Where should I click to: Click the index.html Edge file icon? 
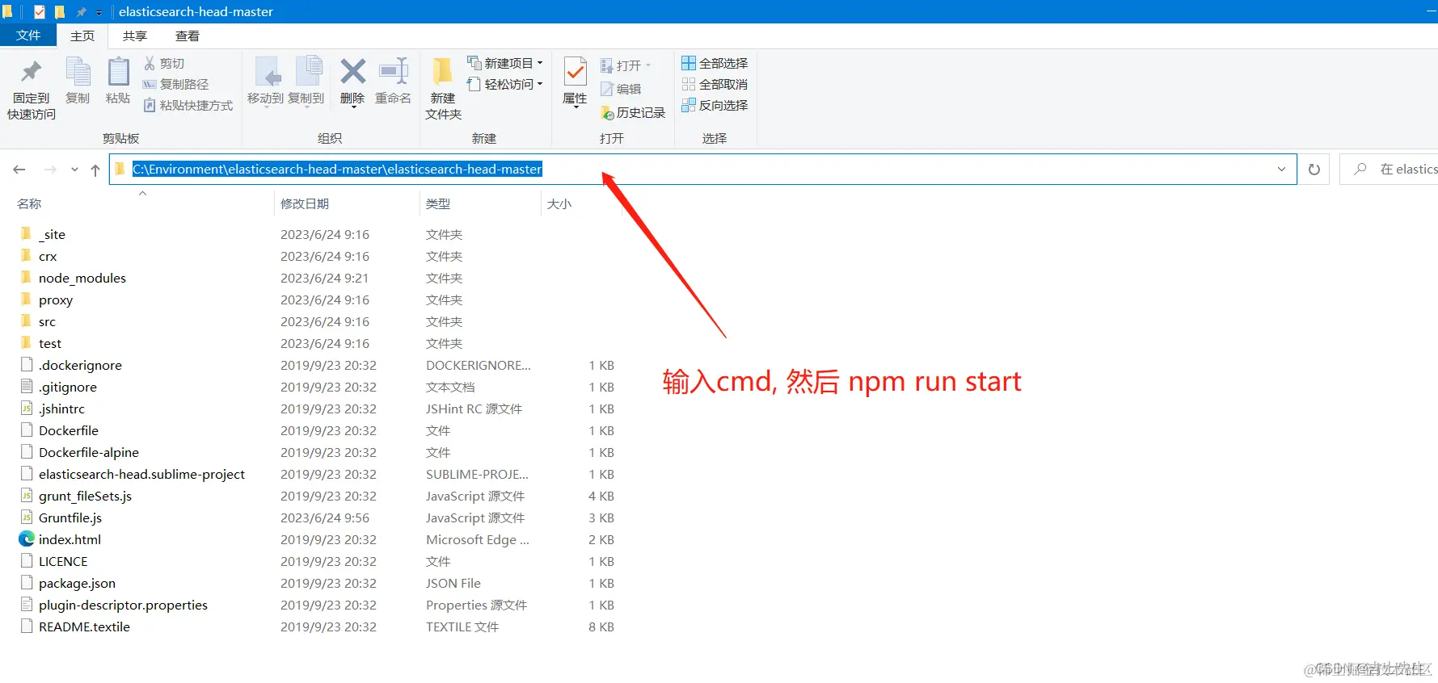[x=27, y=538]
